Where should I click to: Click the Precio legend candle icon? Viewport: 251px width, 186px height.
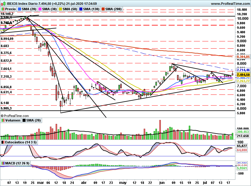point(3,9)
